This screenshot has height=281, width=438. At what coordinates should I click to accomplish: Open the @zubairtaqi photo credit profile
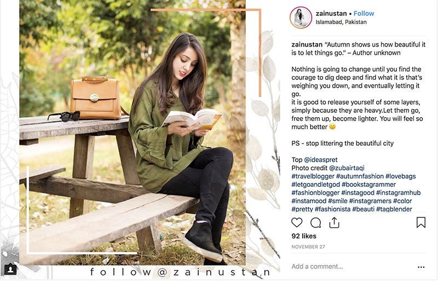pyautogui.click(x=347, y=168)
